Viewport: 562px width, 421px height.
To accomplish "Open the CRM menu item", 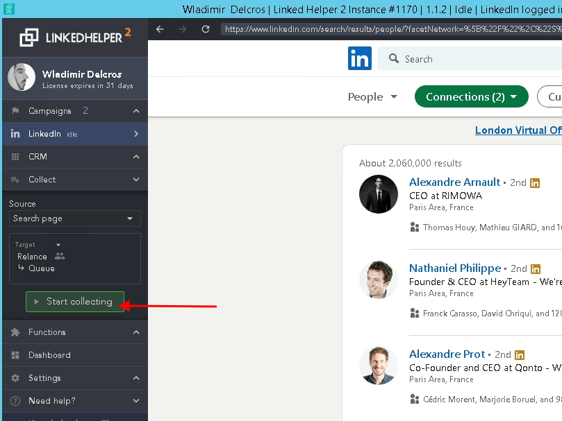I will [x=75, y=157].
